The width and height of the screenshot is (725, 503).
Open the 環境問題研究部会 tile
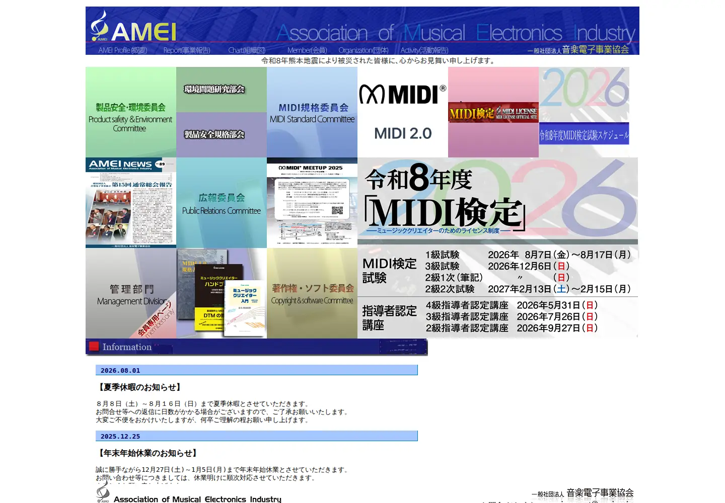pyautogui.click(x=222, y=90)
